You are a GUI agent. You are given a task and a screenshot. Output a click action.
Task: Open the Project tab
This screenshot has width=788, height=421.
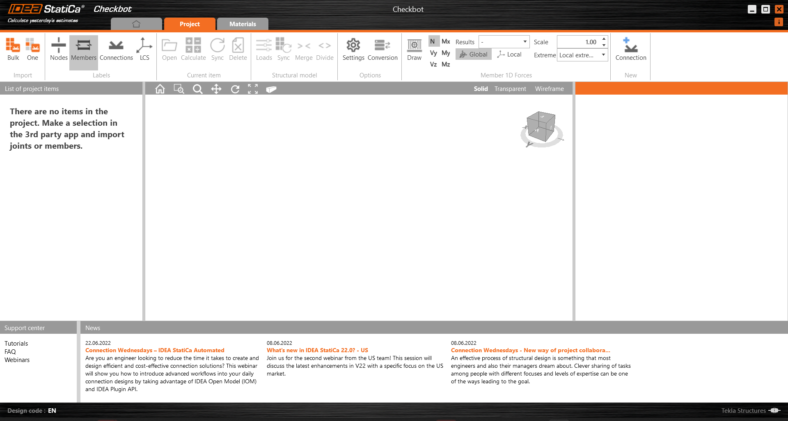tap(190, 24)
